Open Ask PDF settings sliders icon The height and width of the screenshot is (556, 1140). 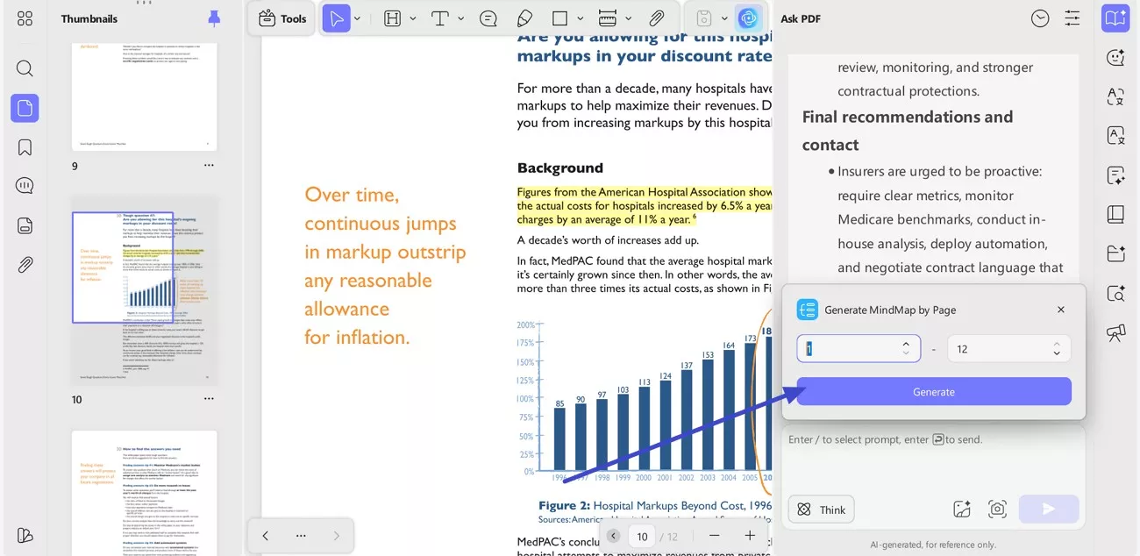click(1072, 18)
